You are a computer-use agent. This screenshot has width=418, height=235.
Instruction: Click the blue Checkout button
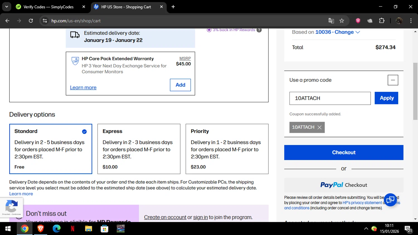[344, 152]
